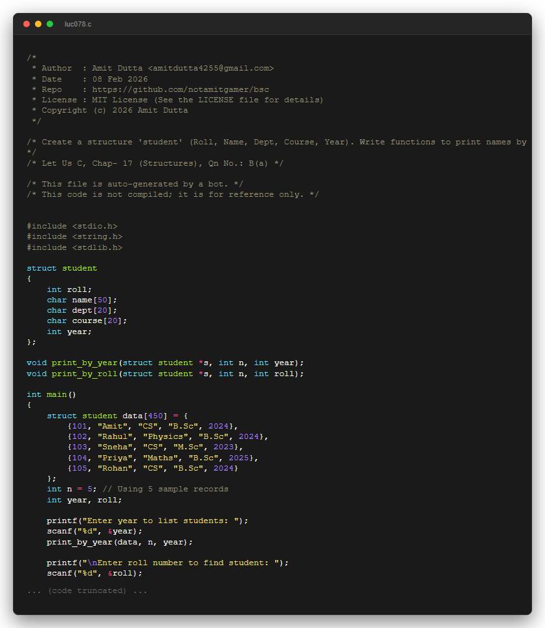Click the 'int year;' struct member line
The width and height of the screenshot is (545, 628).
pyautogui.click(x=69, y=331)
